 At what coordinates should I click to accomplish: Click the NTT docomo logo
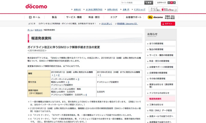36,6
